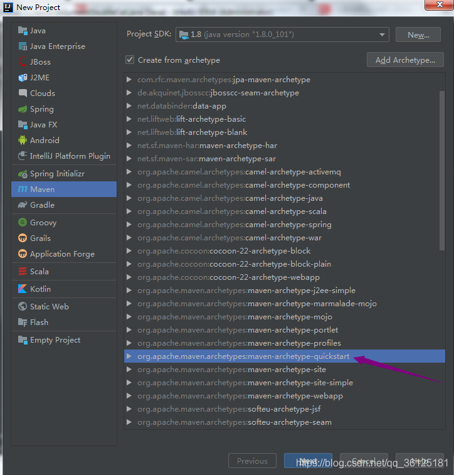Close the New Project dialog
The height and width of the screenshot is (475, 454).
coord(439,5)
